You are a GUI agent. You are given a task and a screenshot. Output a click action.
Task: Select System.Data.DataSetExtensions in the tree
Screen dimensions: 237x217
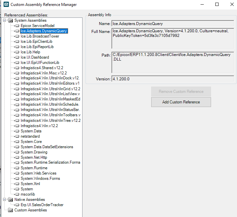[x=47, y=147]
